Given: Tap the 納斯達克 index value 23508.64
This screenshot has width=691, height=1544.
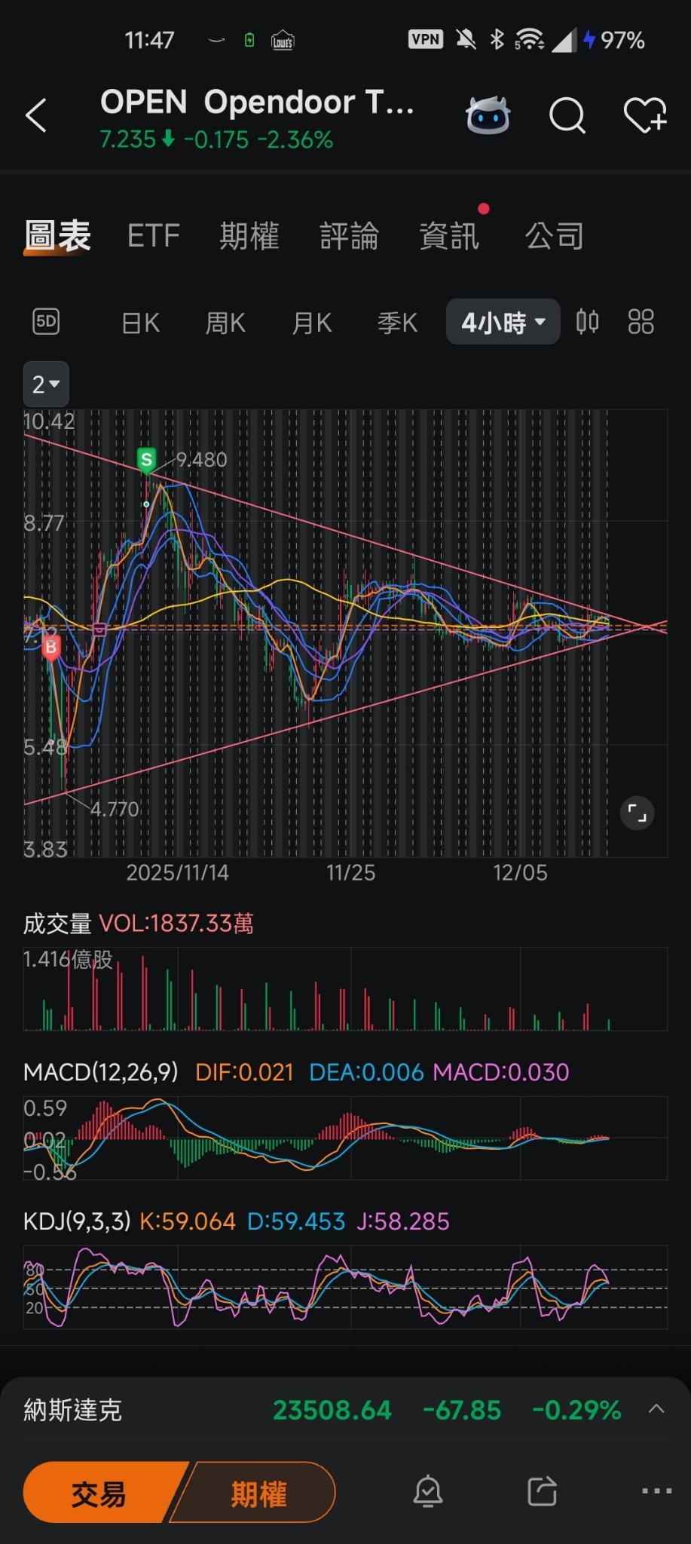Looking at the screenshot, I should (332, 1410).
